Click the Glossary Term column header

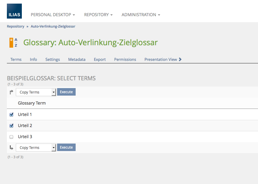(32, 103)
